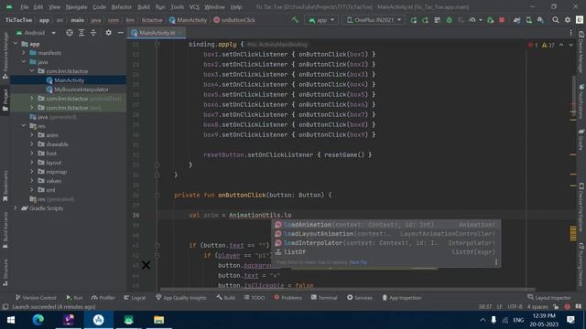This screenshot has width=586, height=329.
Task: Click Select Opened File target icon in Project panel
Action: [70, 33]
